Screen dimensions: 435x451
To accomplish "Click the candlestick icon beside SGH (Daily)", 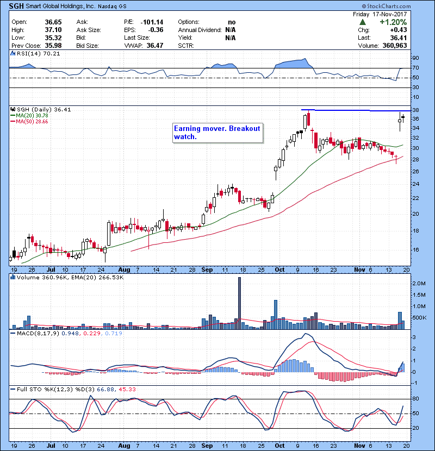I will (13, 109).
